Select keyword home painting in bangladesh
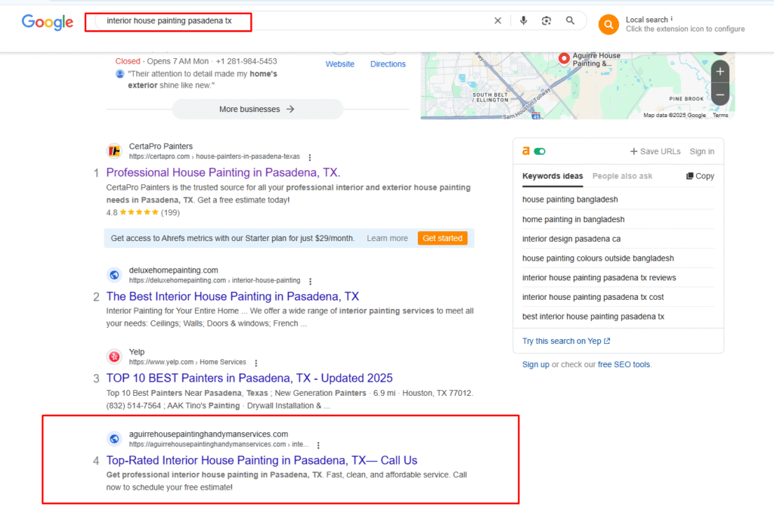This screenshot has height=510, width=774. click(x=573, y=219)
